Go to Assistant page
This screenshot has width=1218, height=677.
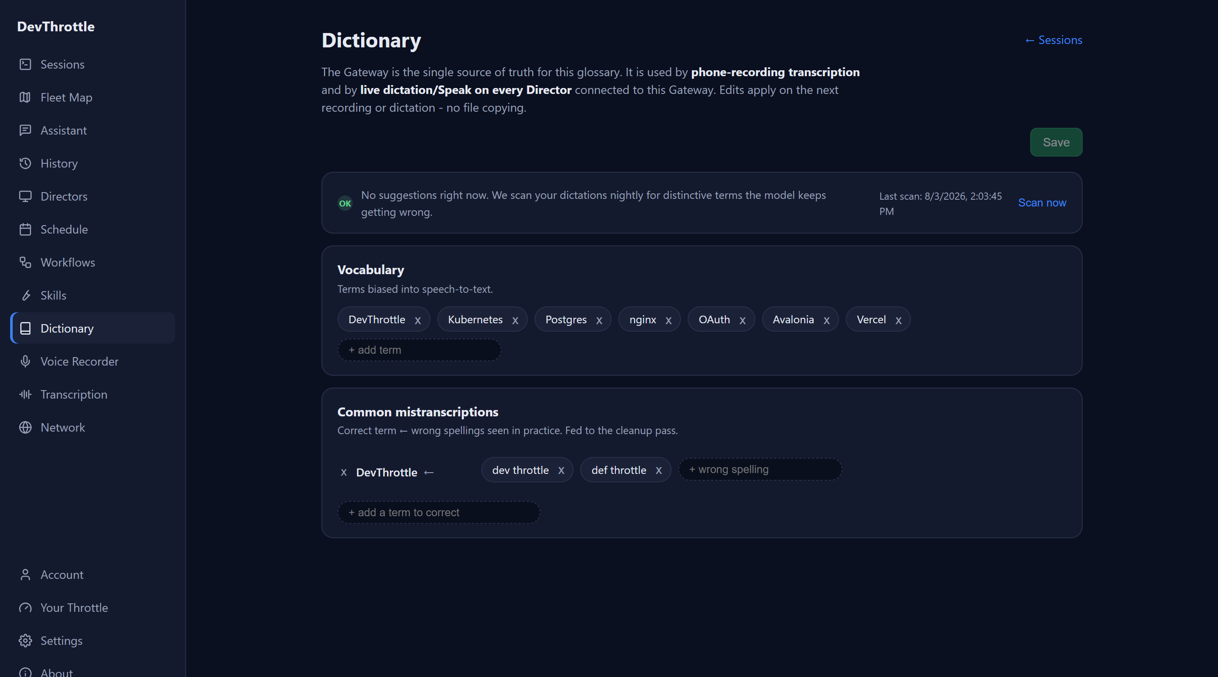pos(93,131)
